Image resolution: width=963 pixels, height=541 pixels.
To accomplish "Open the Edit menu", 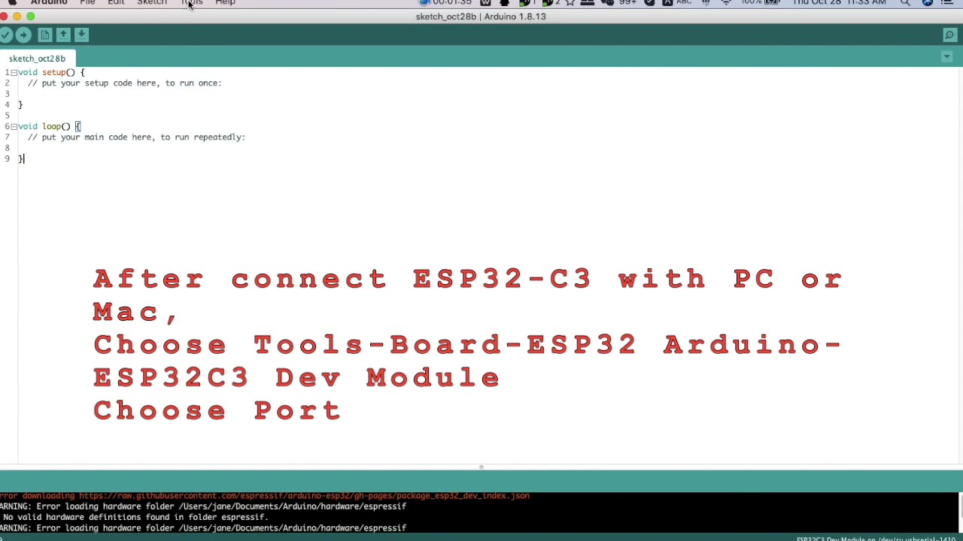I will (116, 2).
